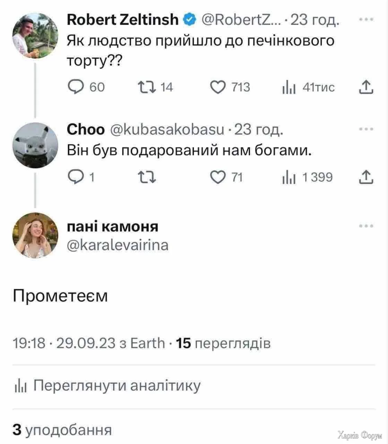Share Choo's reply tweet
The width and height of the screenshot is (388, 444).
pos(366,177)
